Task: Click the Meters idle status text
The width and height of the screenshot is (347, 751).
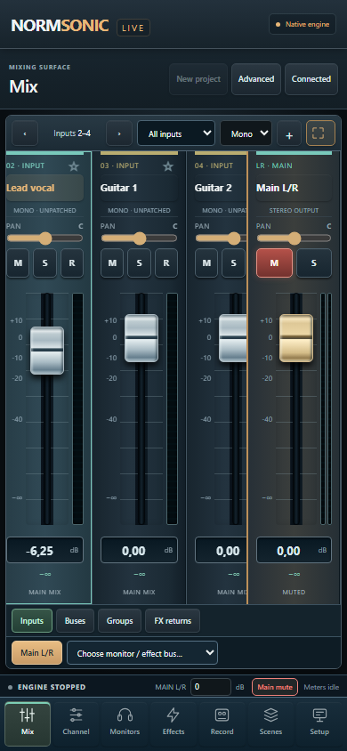Action: tap(321, 687)
